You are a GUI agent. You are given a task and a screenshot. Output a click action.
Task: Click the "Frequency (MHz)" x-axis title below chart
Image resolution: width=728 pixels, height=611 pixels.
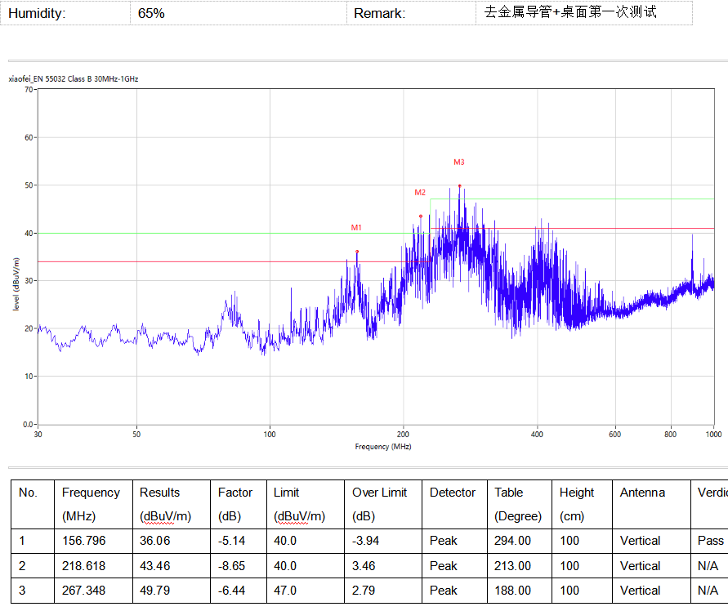tap(383, 447)
